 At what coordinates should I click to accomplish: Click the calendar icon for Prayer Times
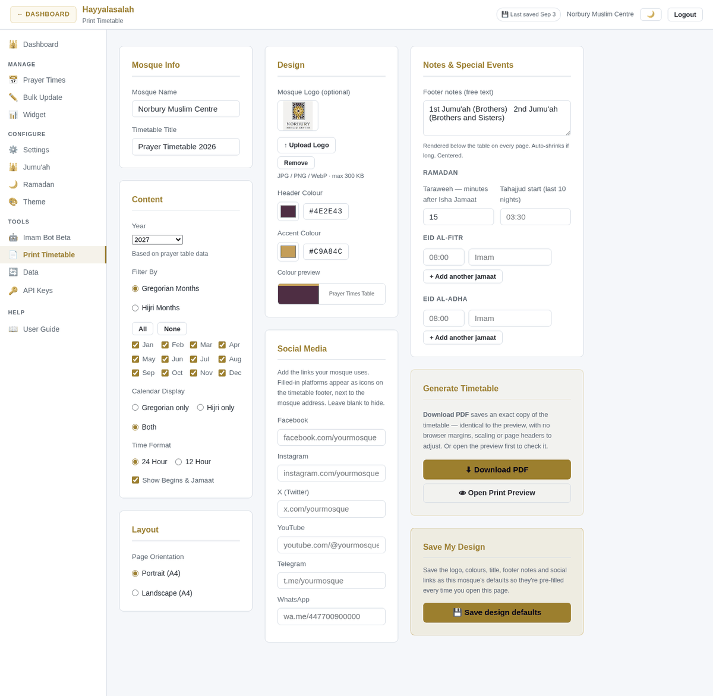[x=13, y=80]
